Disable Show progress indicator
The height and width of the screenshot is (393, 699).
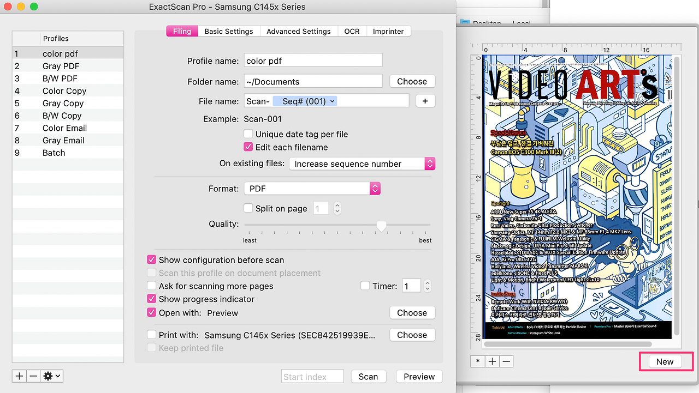point(151,299)
